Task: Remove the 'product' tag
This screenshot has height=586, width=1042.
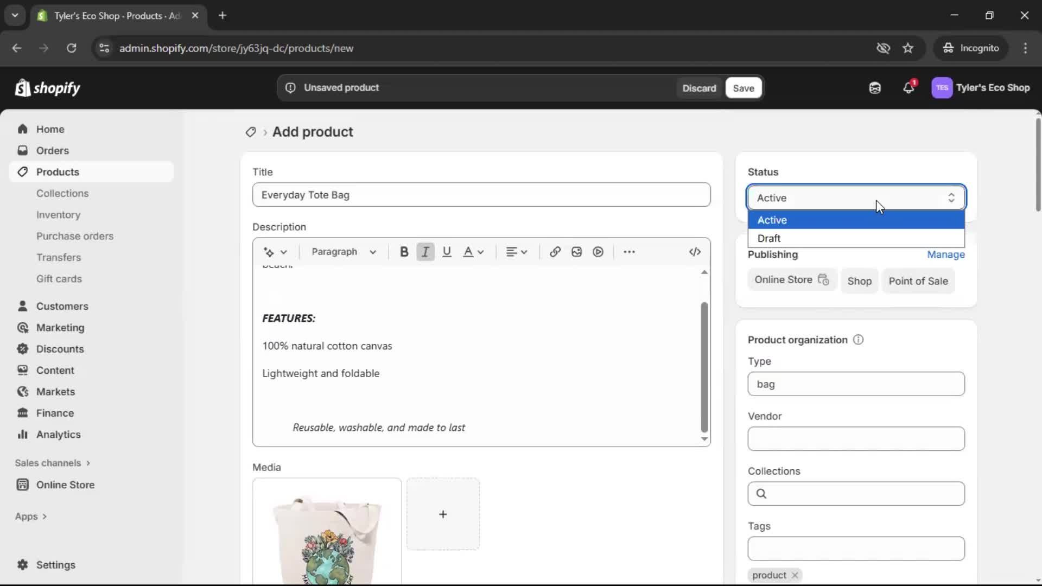Action: pyautogui.click(x=793, y=575)
